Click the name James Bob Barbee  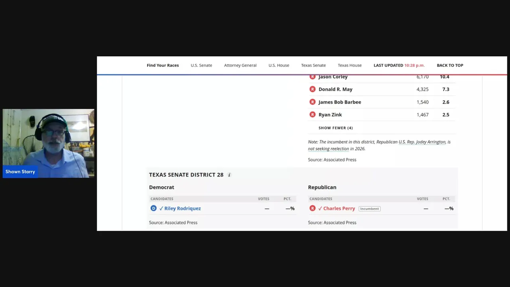coord(340,102)
